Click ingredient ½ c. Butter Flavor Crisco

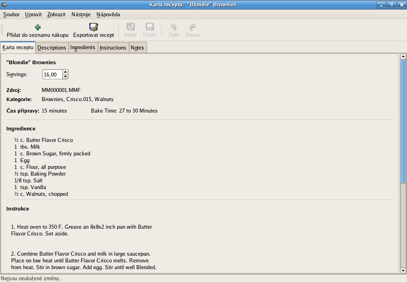pyautogui.click(x=44, y=140)
